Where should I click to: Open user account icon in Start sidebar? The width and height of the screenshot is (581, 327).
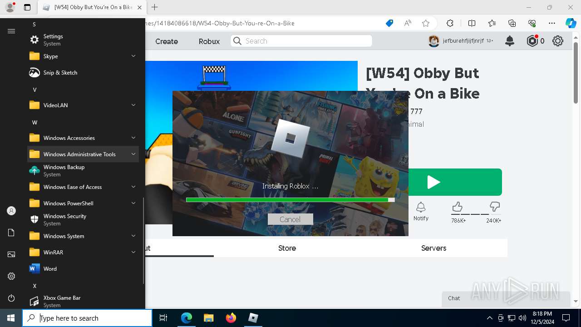[x=11, y=211]
